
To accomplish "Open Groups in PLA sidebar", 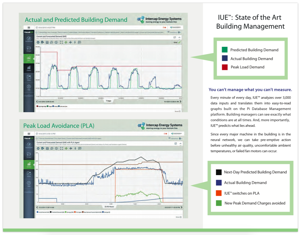I will (x=29, y=155).
